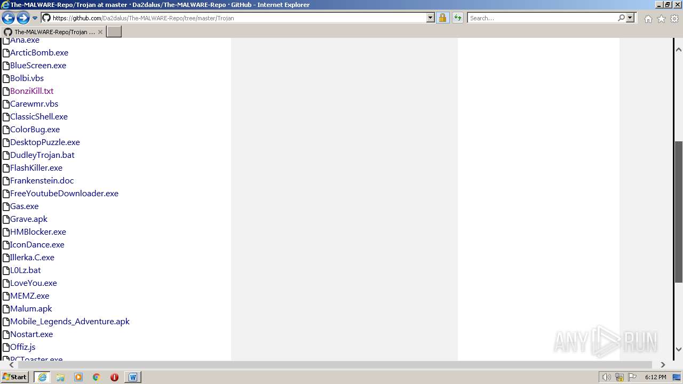Click the MEMZ.exe file name
The height and width of the screenshot is (384, 683).
(x=29, y=295)
